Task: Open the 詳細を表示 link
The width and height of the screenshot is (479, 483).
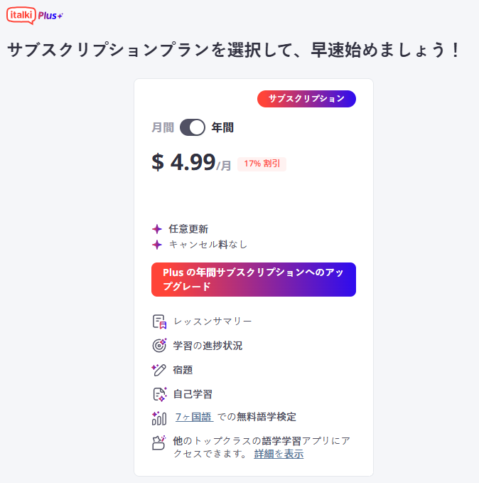Action: [x=279, y=454]
